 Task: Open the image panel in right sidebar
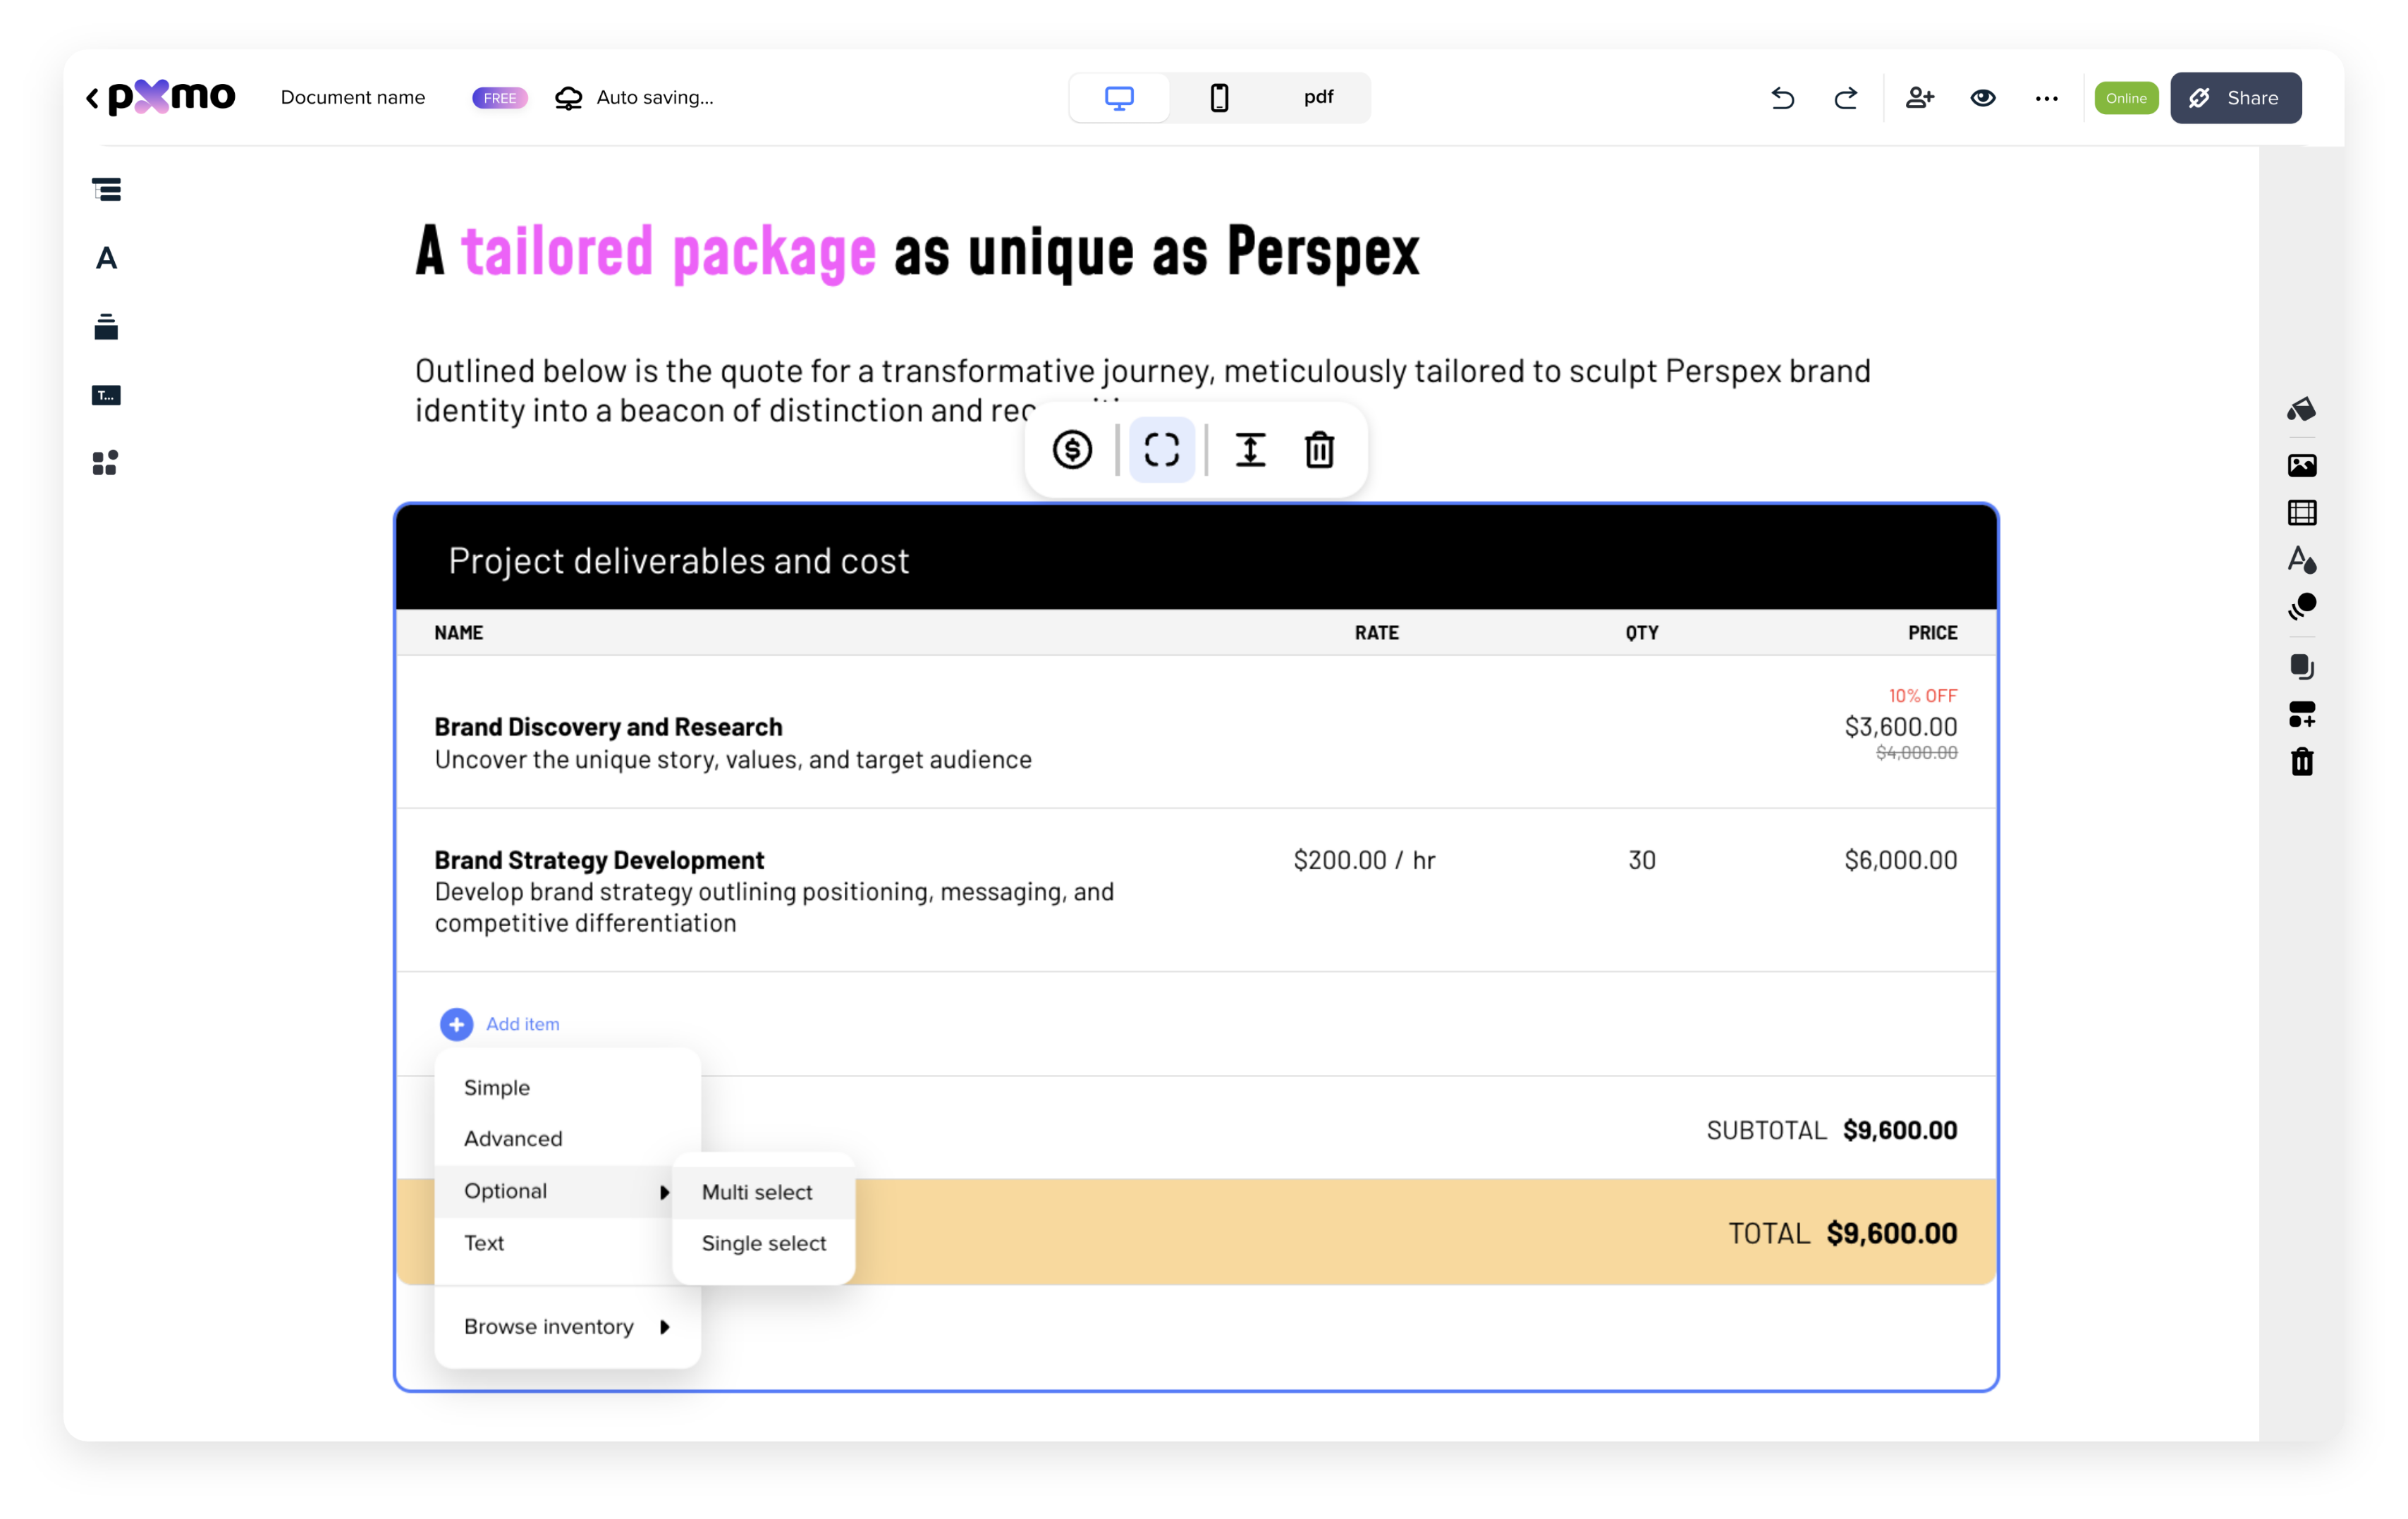[x=2302, y=466]
